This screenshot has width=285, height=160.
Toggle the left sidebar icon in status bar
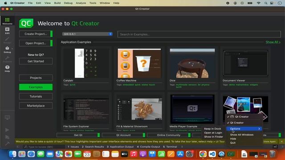click(x=18, y=147)
